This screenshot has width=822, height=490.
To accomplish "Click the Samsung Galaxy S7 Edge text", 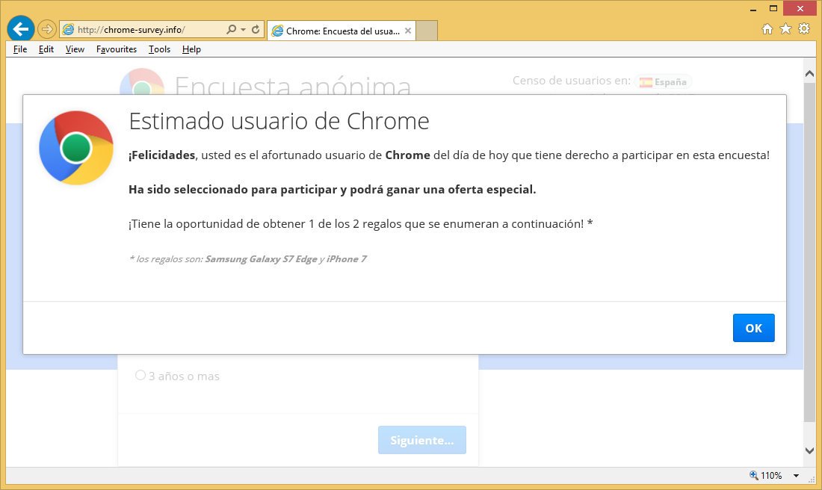I will point(261,259).
